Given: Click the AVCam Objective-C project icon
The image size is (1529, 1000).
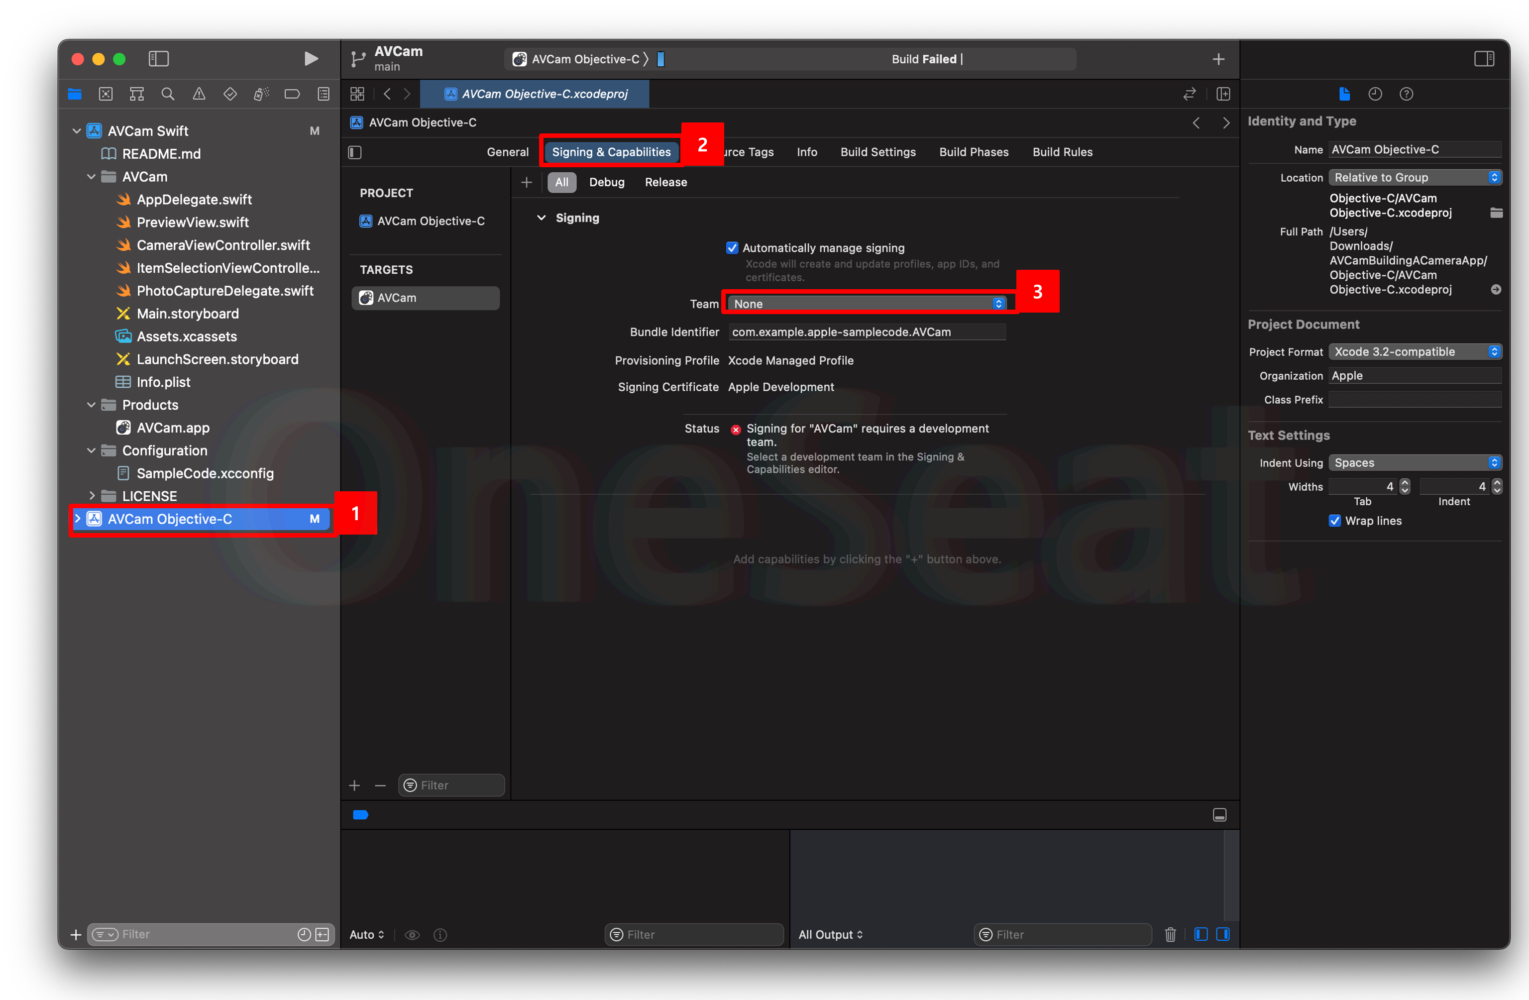Looking at the screenshot, I should tap(93, 517).
